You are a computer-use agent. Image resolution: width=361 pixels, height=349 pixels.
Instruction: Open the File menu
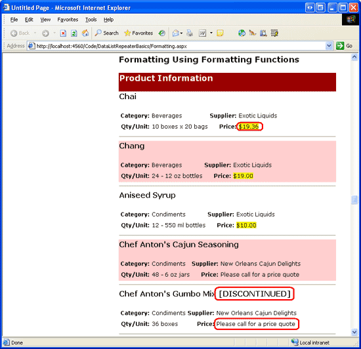point(14,20)
